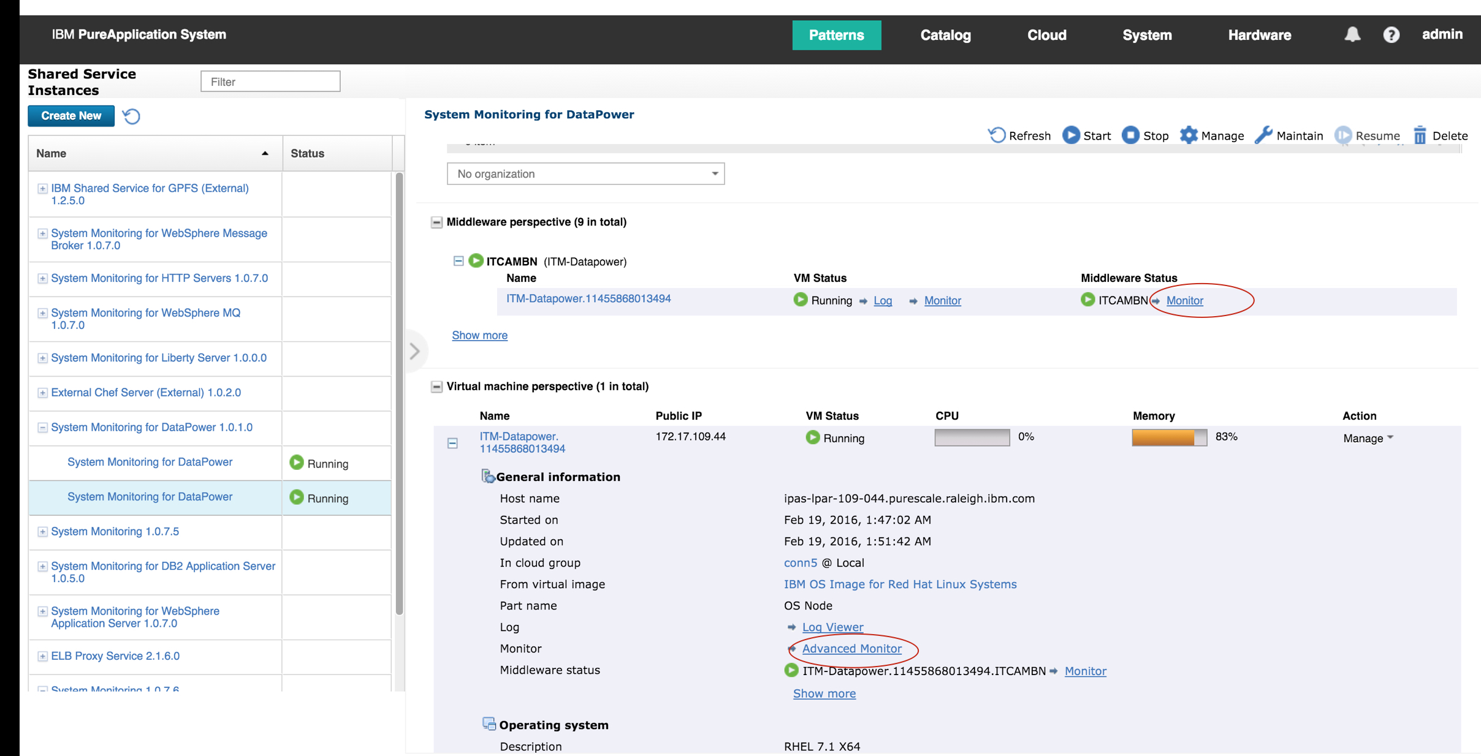Expand System Monitoring for WebSphere Message Broker node
Viewport: 1481px width, 756px height.
[42, 233]
